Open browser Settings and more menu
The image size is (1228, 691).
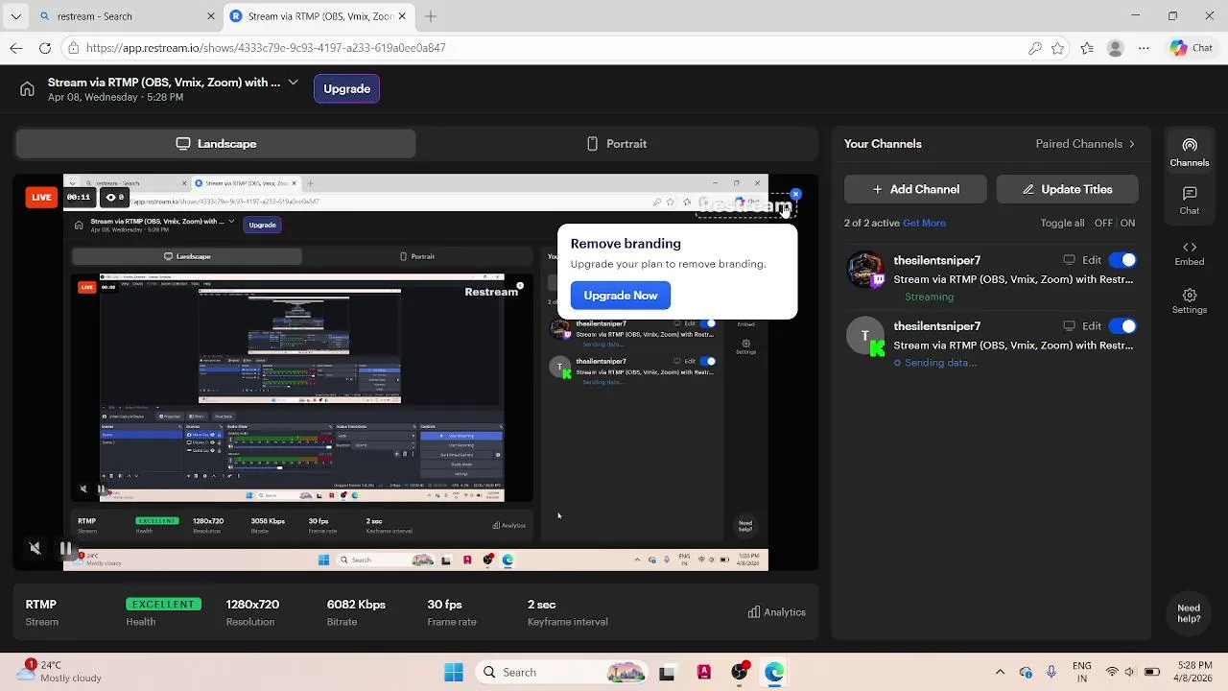1144,48
